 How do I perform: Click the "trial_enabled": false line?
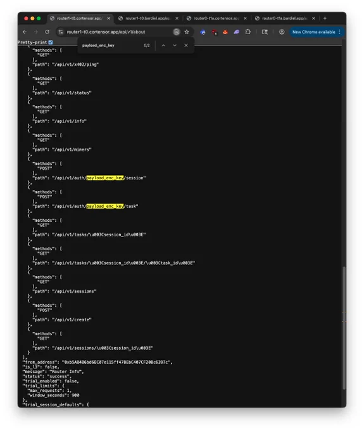(x=51, y=382)
